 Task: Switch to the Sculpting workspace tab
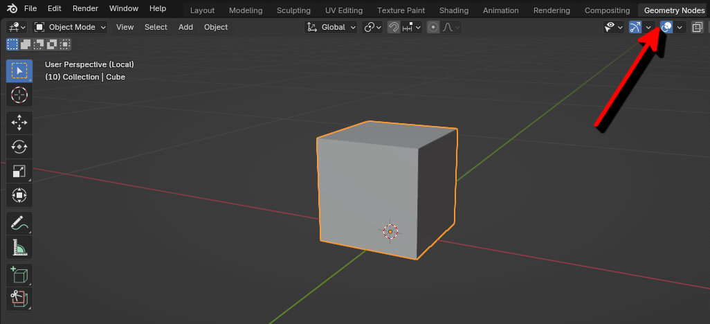293,10
